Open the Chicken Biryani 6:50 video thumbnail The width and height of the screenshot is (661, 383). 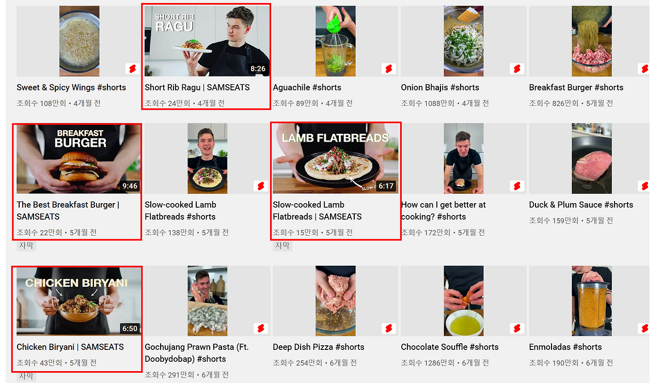coord(78,301)
